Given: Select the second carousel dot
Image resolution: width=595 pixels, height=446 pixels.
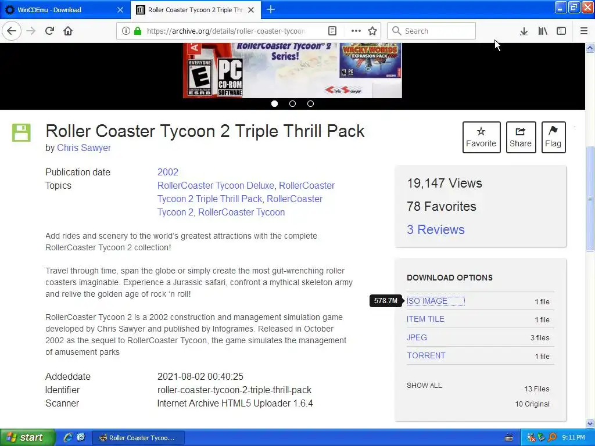Looking at the screenshot, I should click(293, 103).
